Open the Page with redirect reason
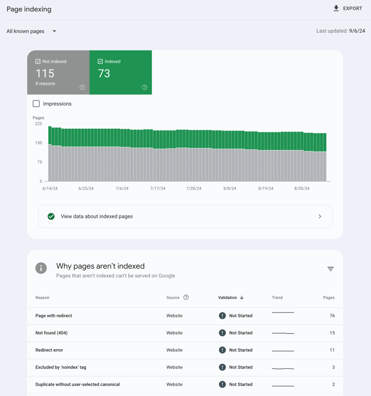This screenshot has height=396, width=371. pos(54,316)
